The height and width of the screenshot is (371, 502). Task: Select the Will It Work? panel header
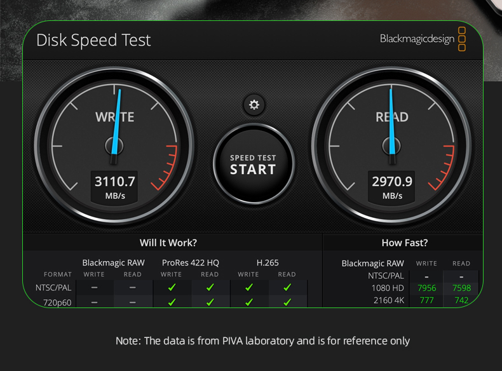click(x=168, y=243)
